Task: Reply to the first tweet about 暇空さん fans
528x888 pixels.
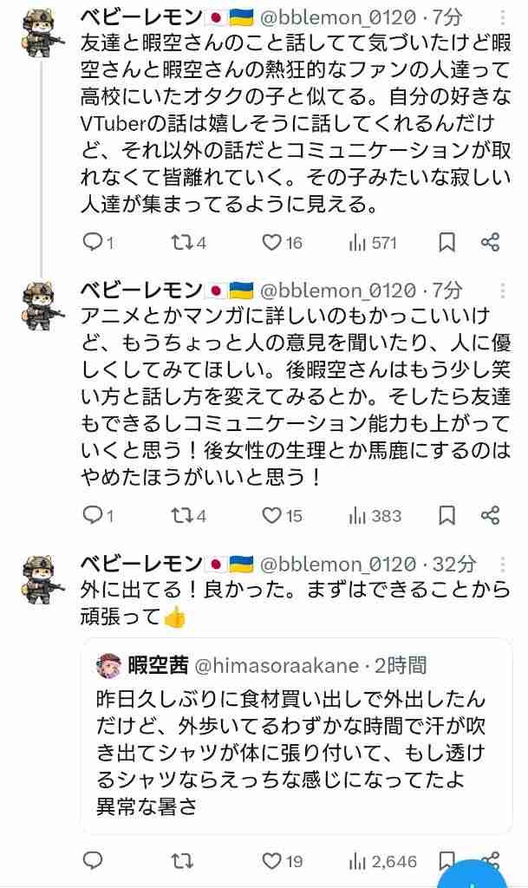Action: pos(99,243)
